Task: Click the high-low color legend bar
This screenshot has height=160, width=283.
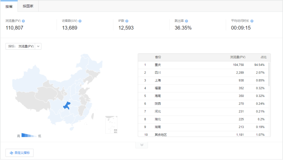Action: pos(29,135)
